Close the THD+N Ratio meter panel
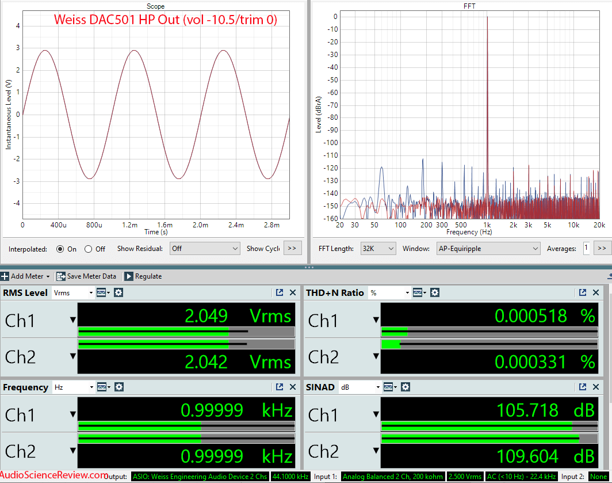 click(x=596, y=292)
